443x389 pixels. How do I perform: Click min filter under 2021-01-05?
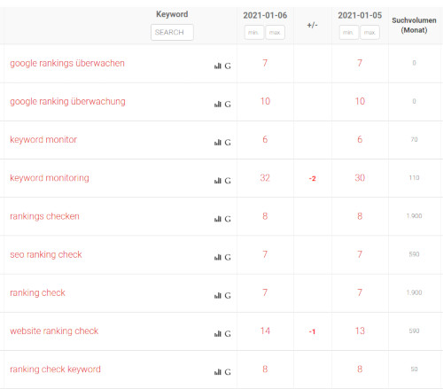click(x=349, y=32)
